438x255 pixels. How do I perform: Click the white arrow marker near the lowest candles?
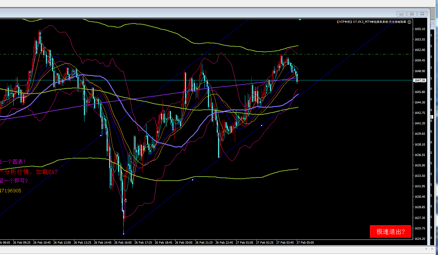(x=125, y=201)
